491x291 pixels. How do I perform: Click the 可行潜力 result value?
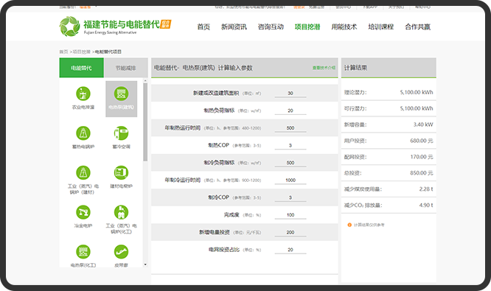coord(417,108)
